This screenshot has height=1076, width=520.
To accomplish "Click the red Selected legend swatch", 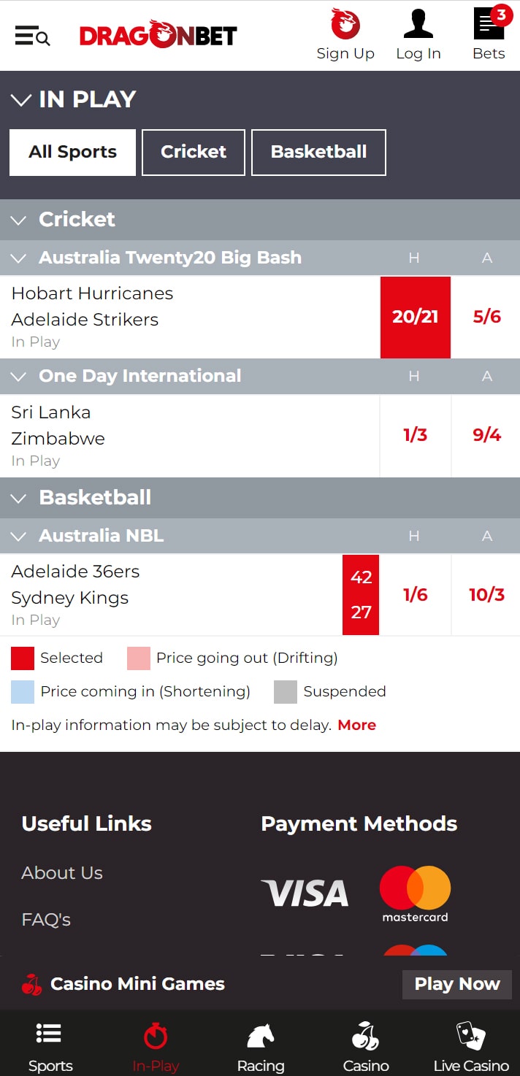I will pos(23,658).
